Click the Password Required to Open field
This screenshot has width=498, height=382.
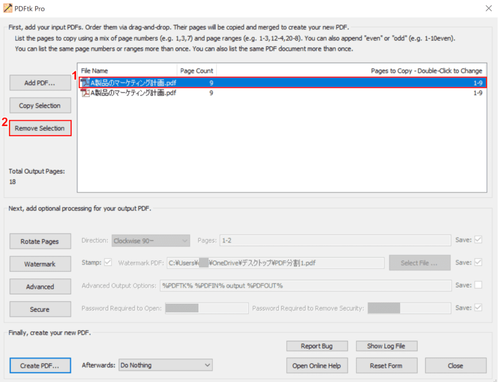pos(207,308)
